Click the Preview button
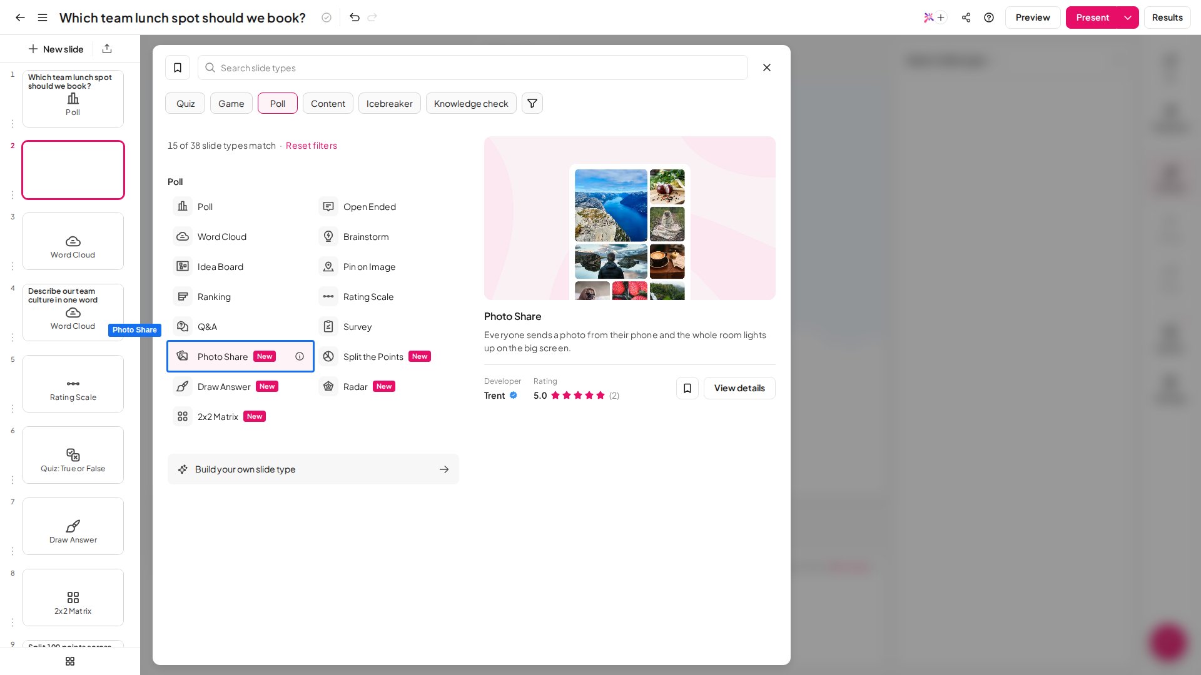 (x=1033, y=17)
